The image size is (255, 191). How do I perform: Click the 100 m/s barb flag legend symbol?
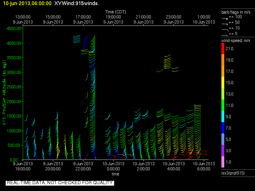225,19
